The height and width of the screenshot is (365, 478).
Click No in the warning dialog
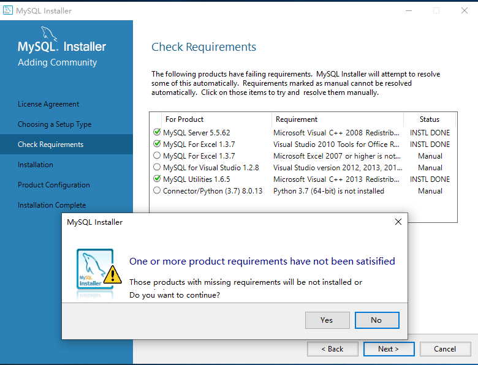coord(377,320)
